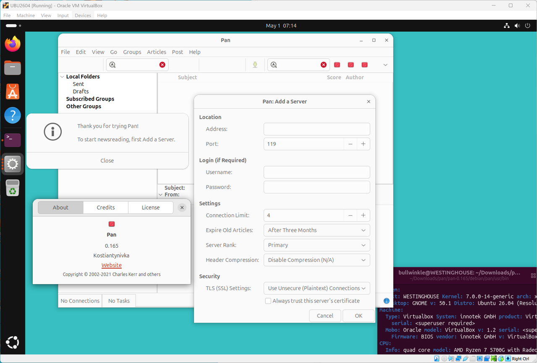This screenshot has width=537, height=363.
Task: Click the magnifier icon in the article search box
Action: pos(274,65)
